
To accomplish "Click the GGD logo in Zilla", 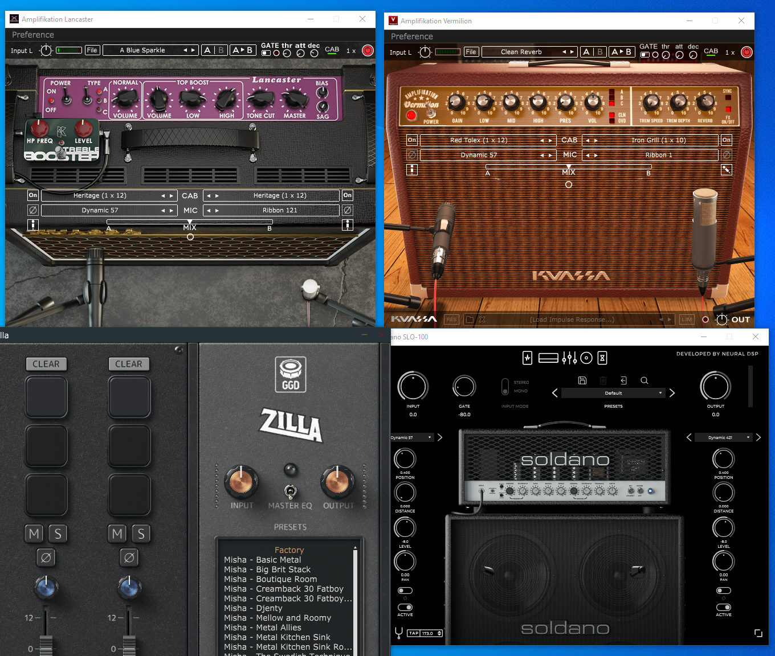I will coord(291,374).
